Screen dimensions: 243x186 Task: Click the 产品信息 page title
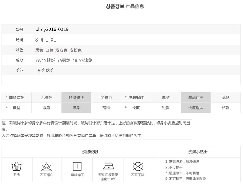click(135, 6)
